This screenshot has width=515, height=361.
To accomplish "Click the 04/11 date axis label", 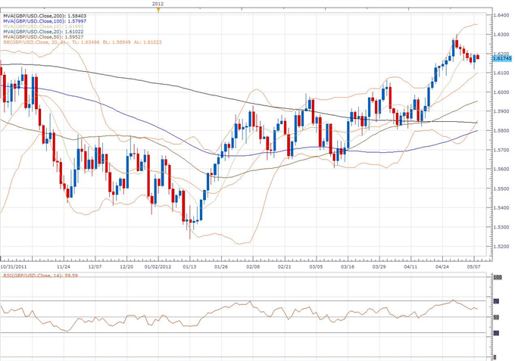I will tap(410, 267).
